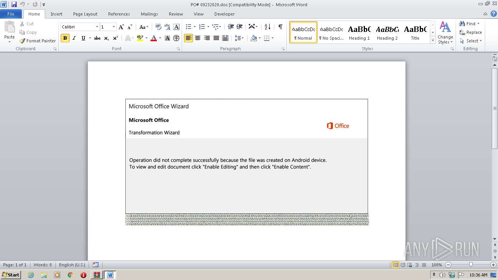Viewport: 498px width, 280px height.
Task: Click Words: 0 in status bar
Action: tap(42, 265)
